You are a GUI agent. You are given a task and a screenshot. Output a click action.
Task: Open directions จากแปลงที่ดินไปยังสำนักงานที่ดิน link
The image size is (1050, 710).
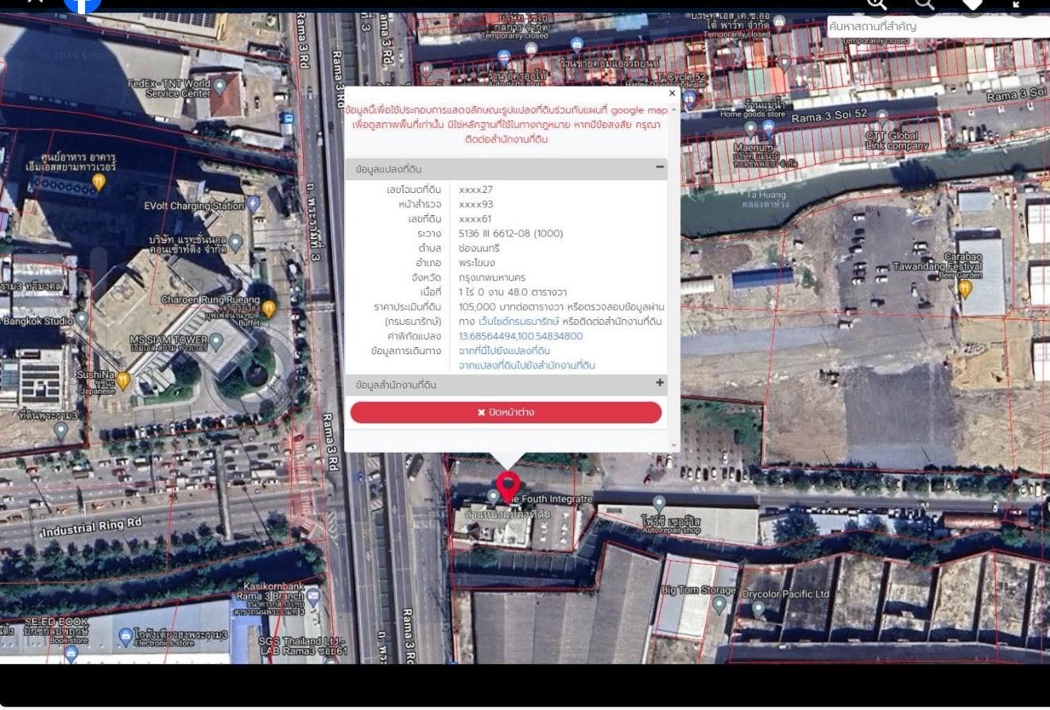(526, 365)
